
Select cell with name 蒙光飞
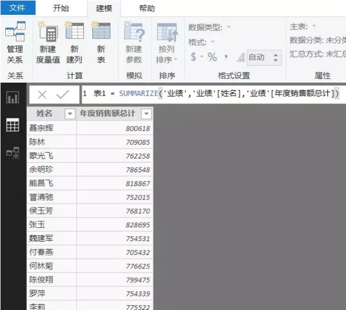[x=52, y=156]
